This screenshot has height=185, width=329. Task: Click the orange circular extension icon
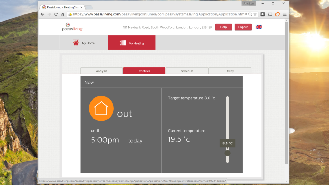[x=277, y=14]
